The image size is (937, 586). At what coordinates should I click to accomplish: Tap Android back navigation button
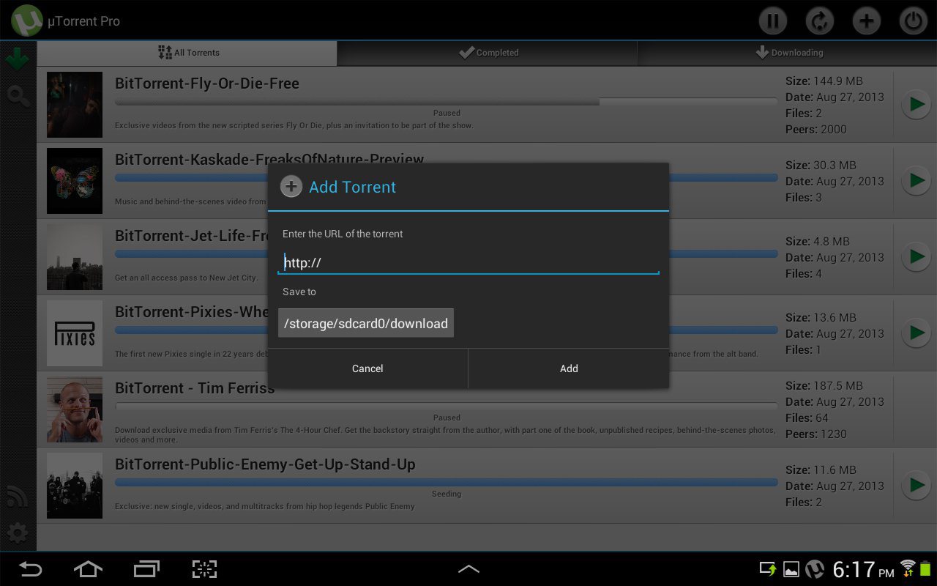(30, 569)
